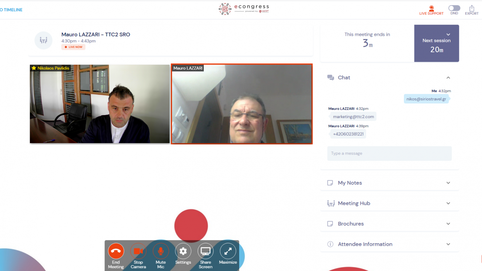Click the Meeting Hub section title
The height and width of the screenshot is (271, 482).
354,203
